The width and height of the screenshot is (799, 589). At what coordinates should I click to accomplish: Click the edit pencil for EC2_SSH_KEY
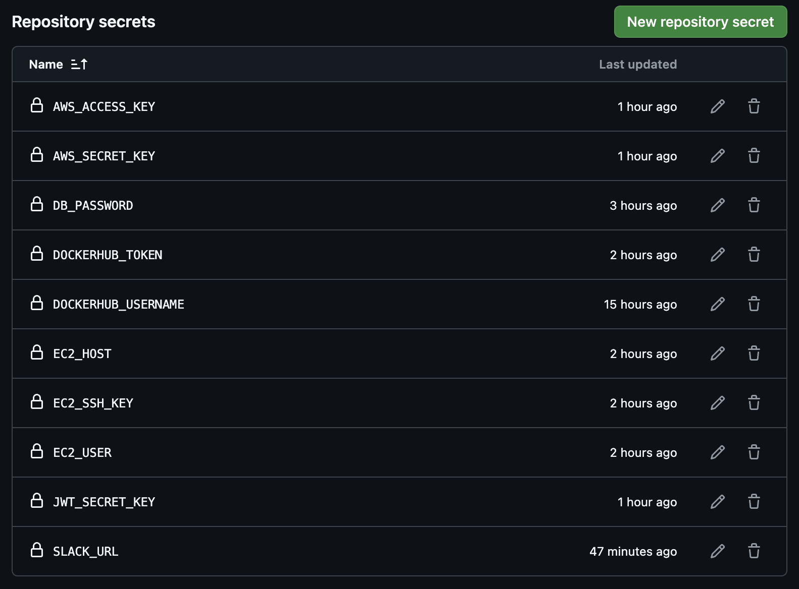(718, 403)
